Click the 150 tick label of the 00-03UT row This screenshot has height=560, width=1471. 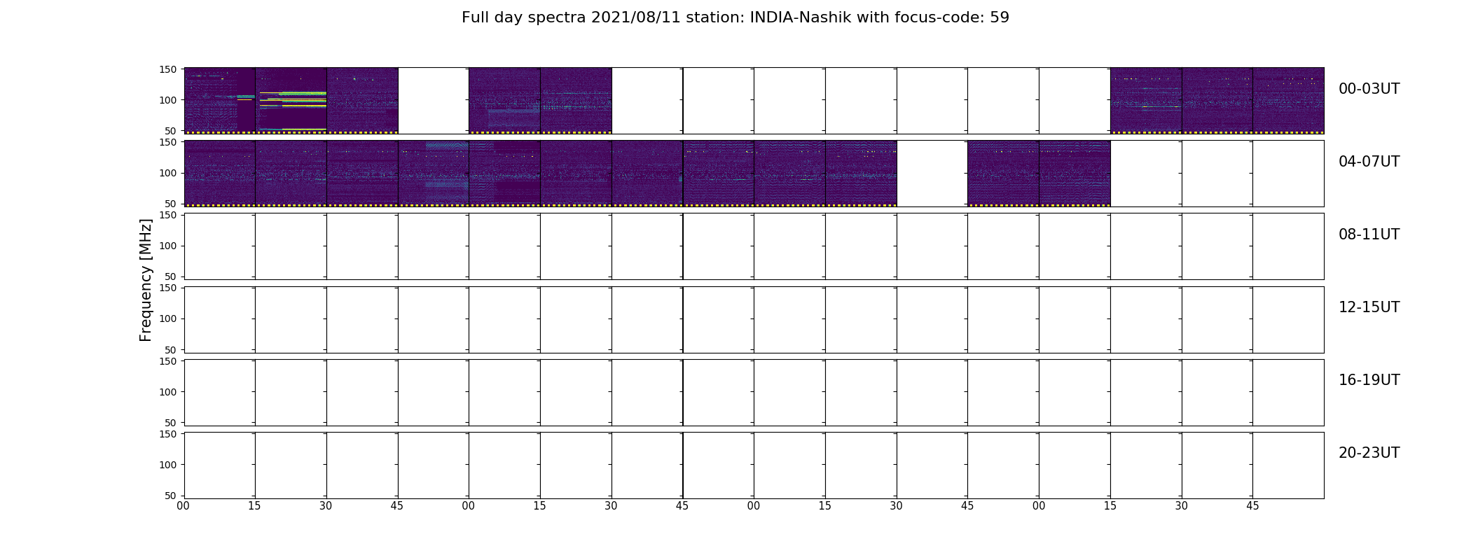click(168, 69)
